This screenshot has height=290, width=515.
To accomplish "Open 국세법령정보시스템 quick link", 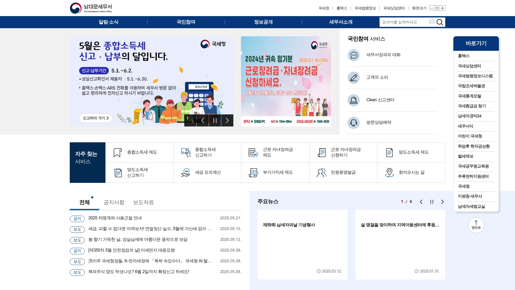I will [x=475, y=76].
